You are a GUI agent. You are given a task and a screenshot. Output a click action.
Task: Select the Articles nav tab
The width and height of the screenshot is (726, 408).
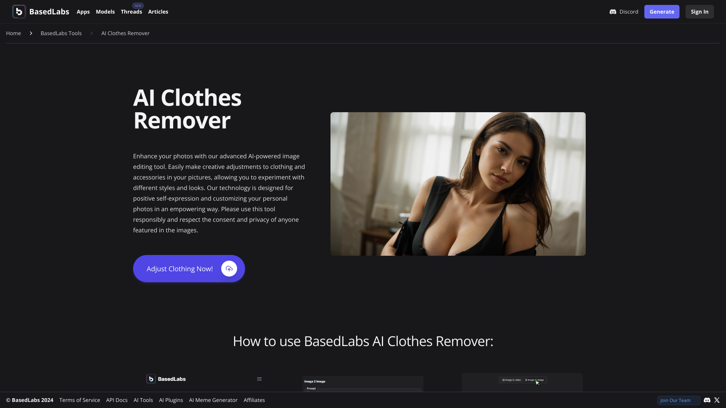[x=158, y=11]
